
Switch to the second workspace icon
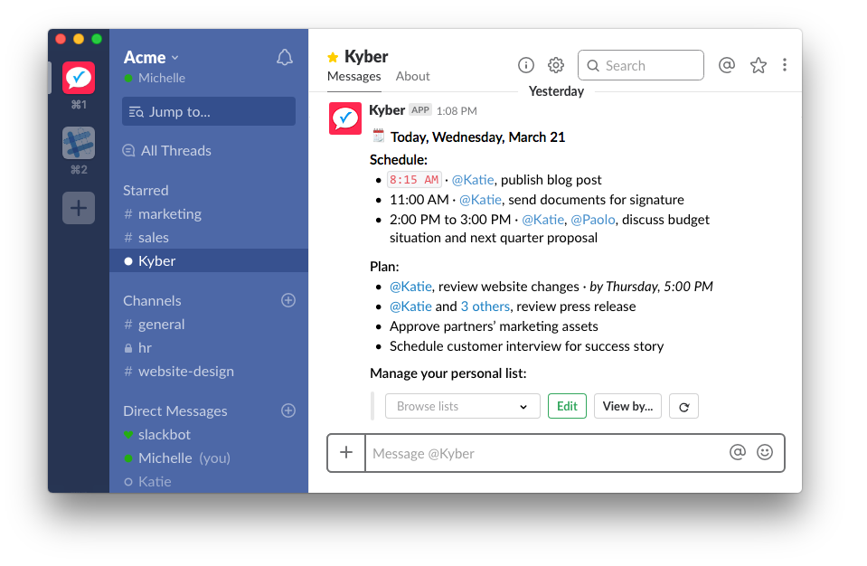pyautogui.click(x=79, y=143)
